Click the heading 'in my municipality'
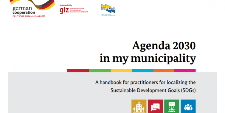This screenshot has height=113, width=225. (x=148, y=59)
